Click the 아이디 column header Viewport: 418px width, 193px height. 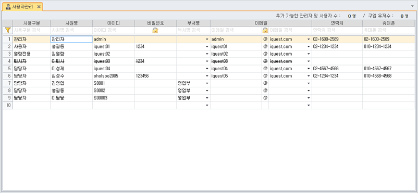pos(114,23)
